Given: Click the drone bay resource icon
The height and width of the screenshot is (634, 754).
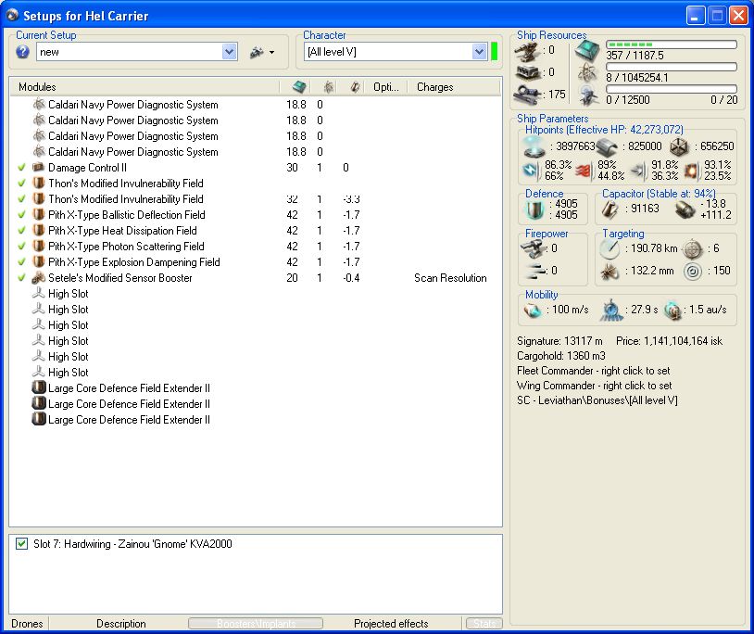Looking at the screenshot, I should coord(588,95).
